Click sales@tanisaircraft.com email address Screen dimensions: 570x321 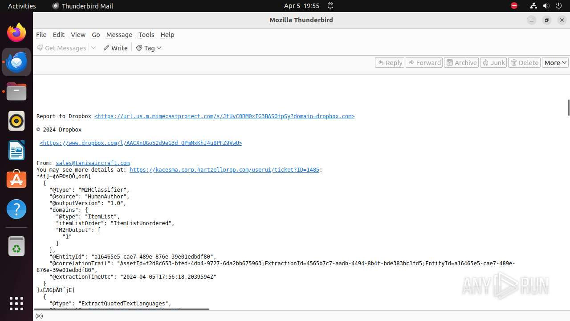click(93, 163)
